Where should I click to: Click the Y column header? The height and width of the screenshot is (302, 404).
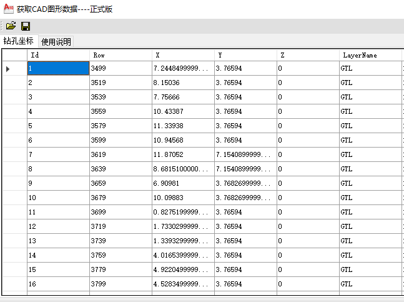pos(245,55)
